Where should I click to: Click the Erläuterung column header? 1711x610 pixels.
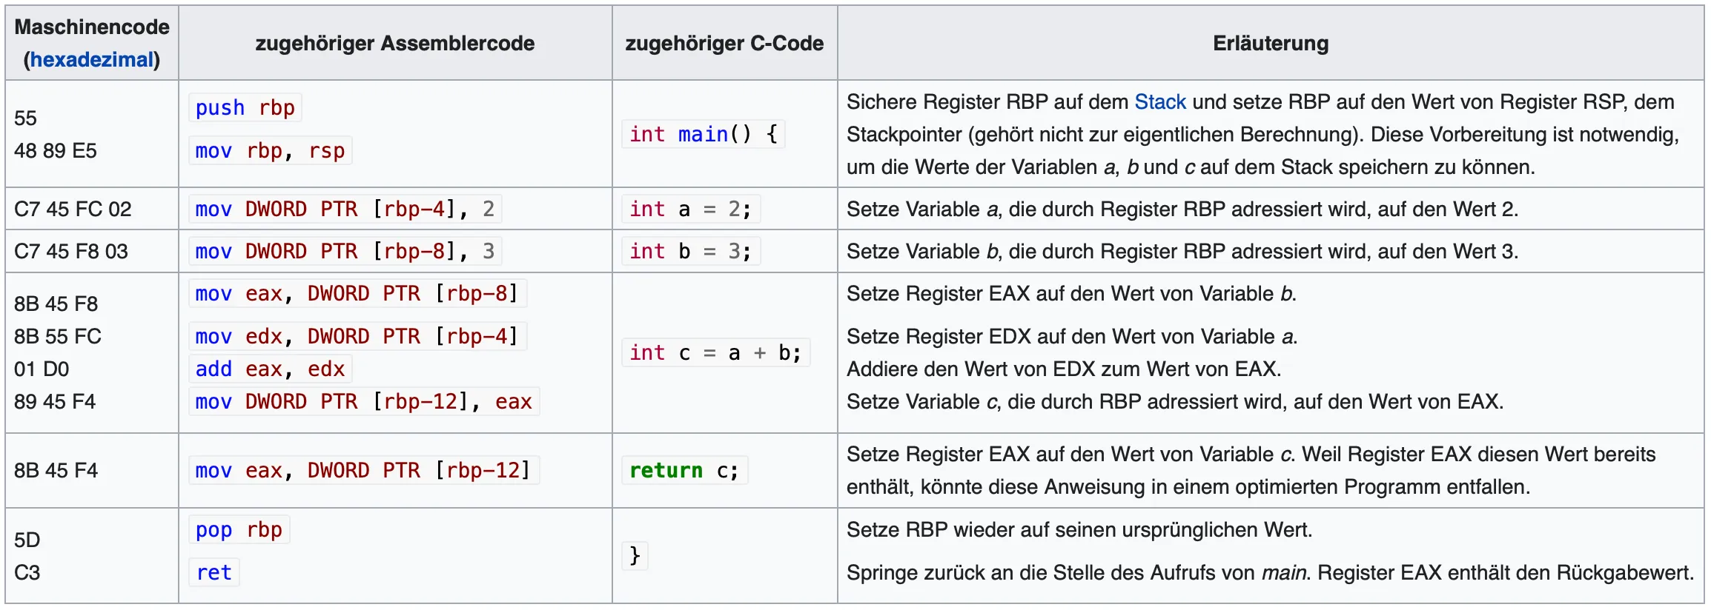click(1270, 44)
